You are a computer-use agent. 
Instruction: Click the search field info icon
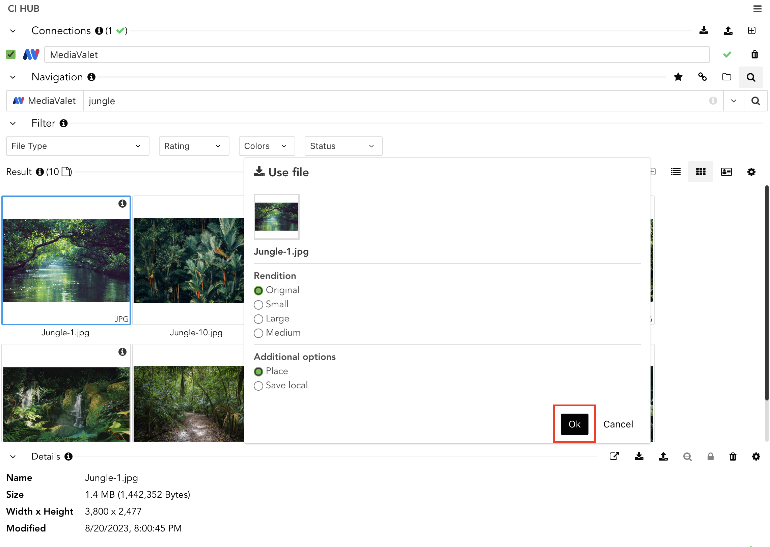coord(713,101)
